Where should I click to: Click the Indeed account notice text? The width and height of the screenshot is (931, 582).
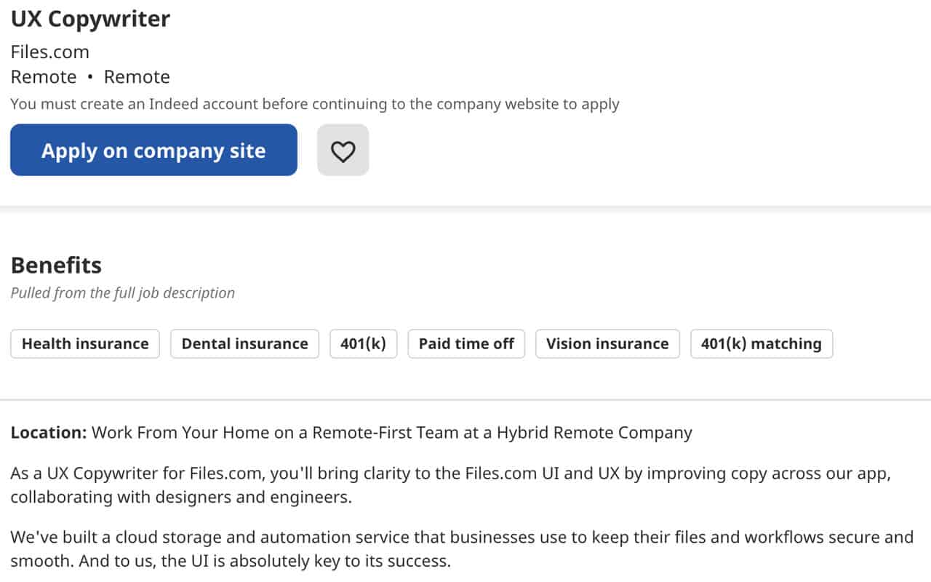pos(314,103)
